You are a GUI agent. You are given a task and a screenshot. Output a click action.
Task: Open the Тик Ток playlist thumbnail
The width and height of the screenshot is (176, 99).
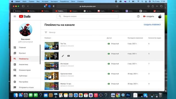point(51,46)
